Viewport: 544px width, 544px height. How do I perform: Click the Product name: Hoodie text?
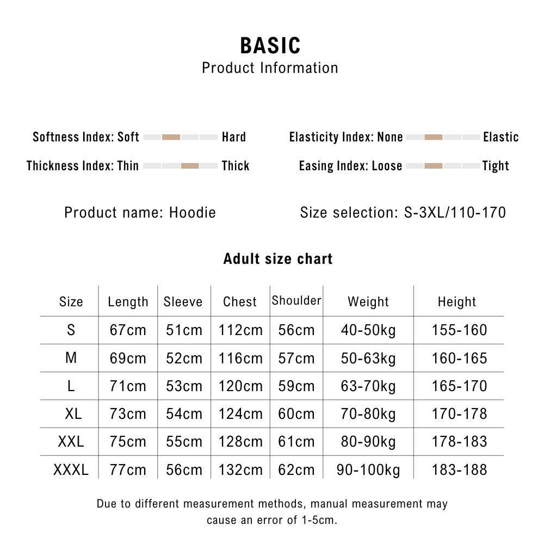pos(140,212)
